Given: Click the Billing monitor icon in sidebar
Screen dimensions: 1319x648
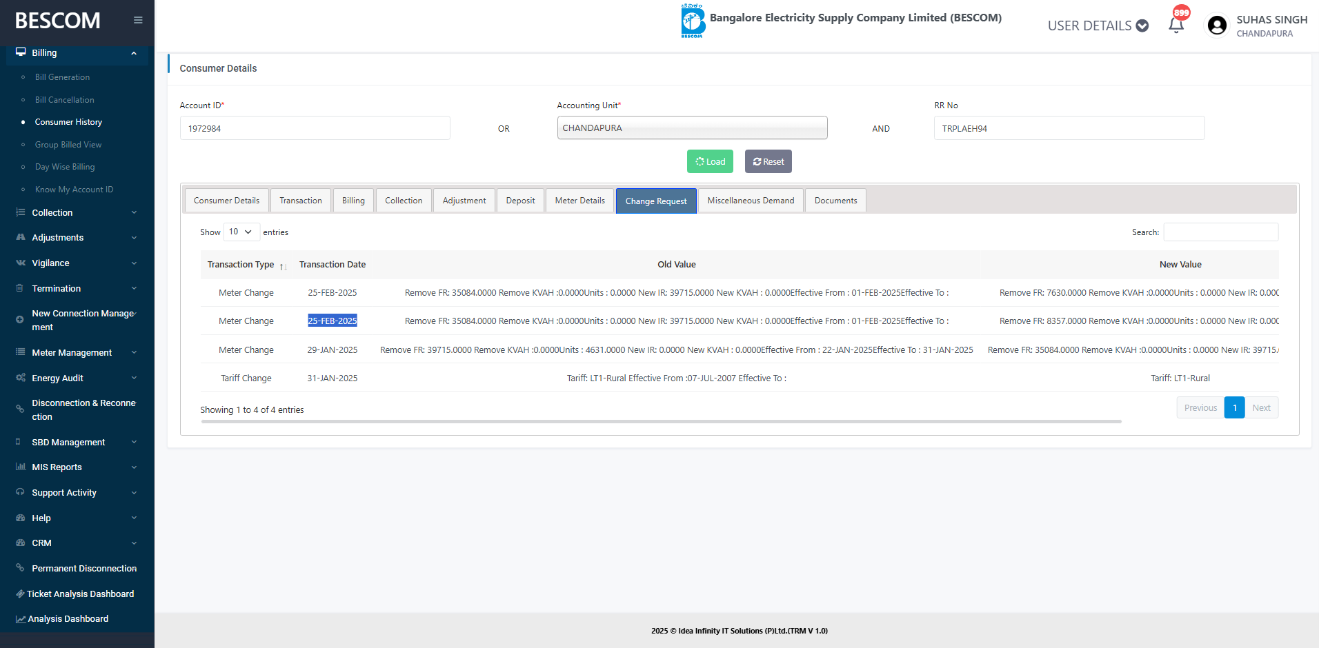Looking at the screenshot, I should [21, 52].
